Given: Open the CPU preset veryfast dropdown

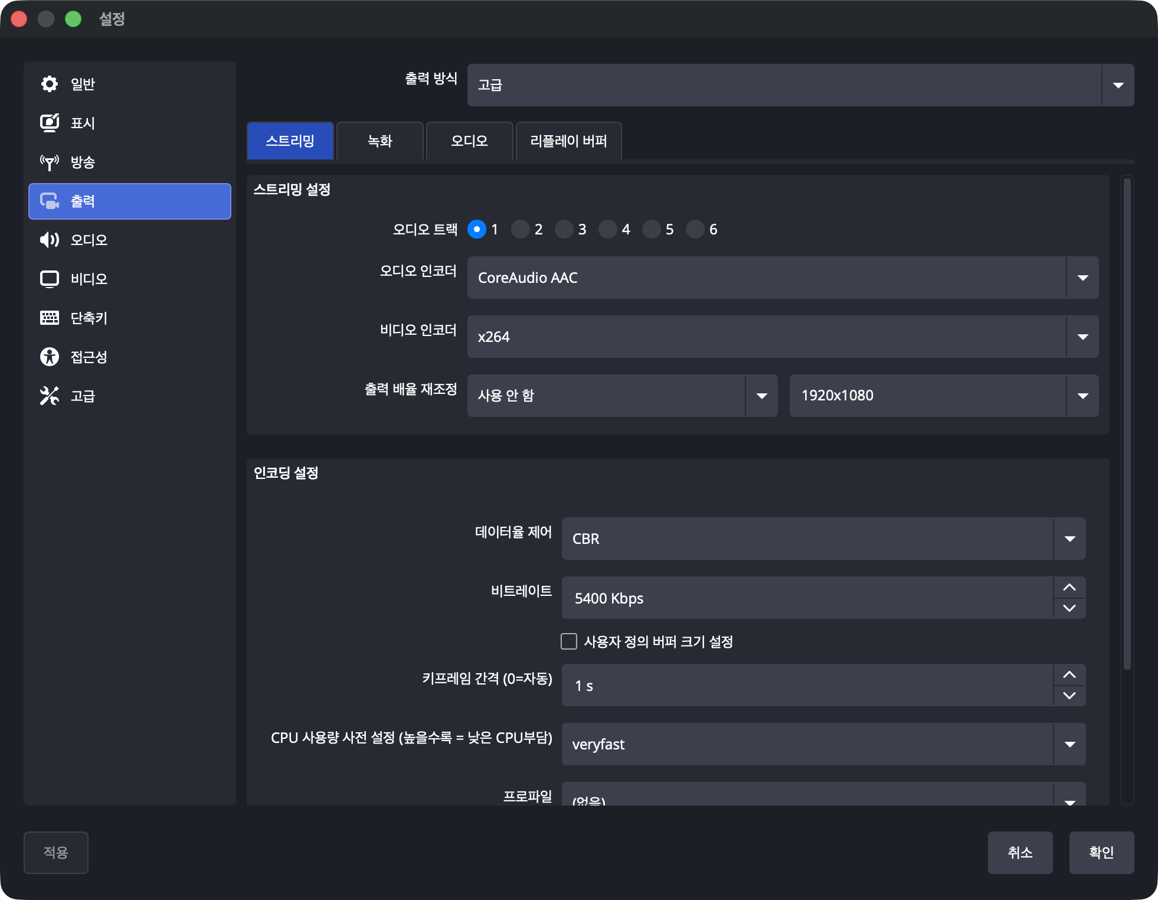Looking at the screenshot, I should tap(823, 744).
